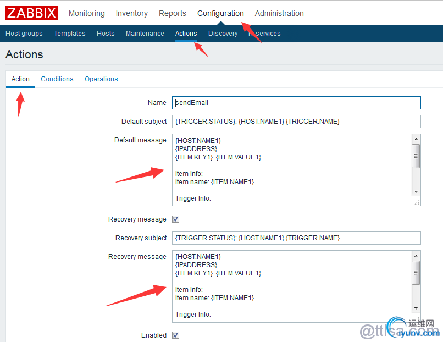Click Recovery message scrollbar thumb
This screenshot has height=342, width=443.
click(416, 273)
